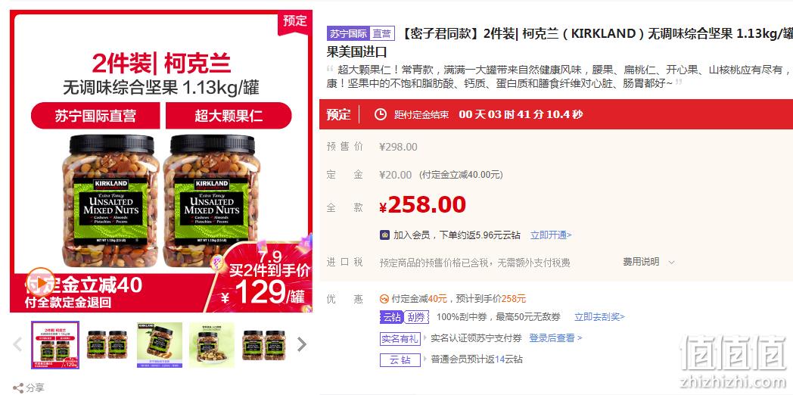Select the fourth thumbnail with nut bowl
The image size is (793, 395).
[212, 345]
